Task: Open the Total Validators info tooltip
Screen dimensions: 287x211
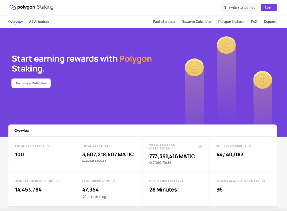Action: (49, 146)
